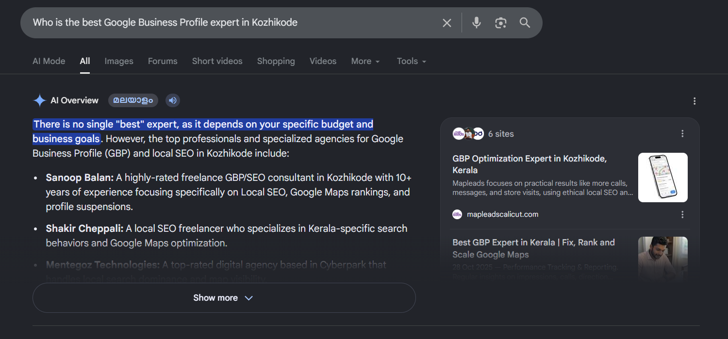Viewport: 728px width, 339px height.
Task: Open the phone mockup thumbnail for Mapleads
Action: point(663,178)
